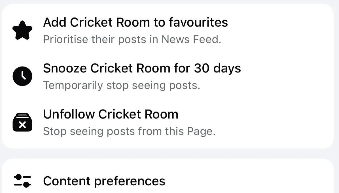Image resolution: width=339 pixels, height=193 pixels.
Task: Click "News Feed" in the favourites description
Action: [x=191, y=39]
